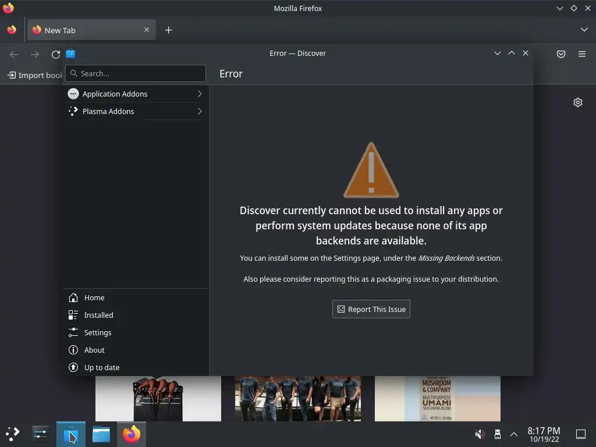Screen dimensions: 596x447
Task: Close the New Tab tab
Action: pyautogui.click(x=147, y=30)
